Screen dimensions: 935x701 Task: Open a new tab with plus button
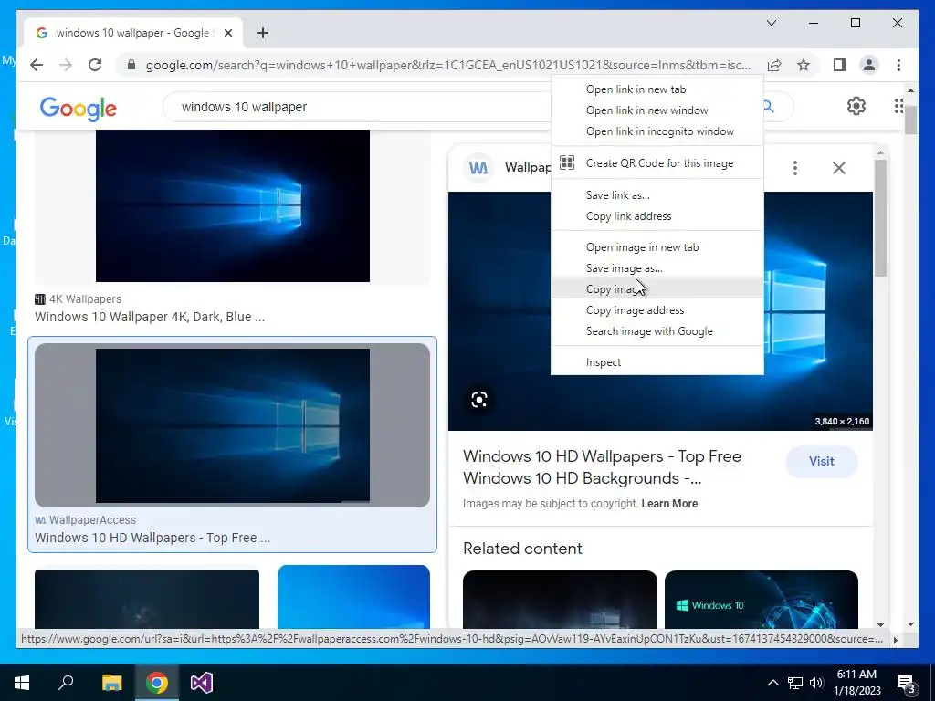pyautogui.click(x=263, y=33)
